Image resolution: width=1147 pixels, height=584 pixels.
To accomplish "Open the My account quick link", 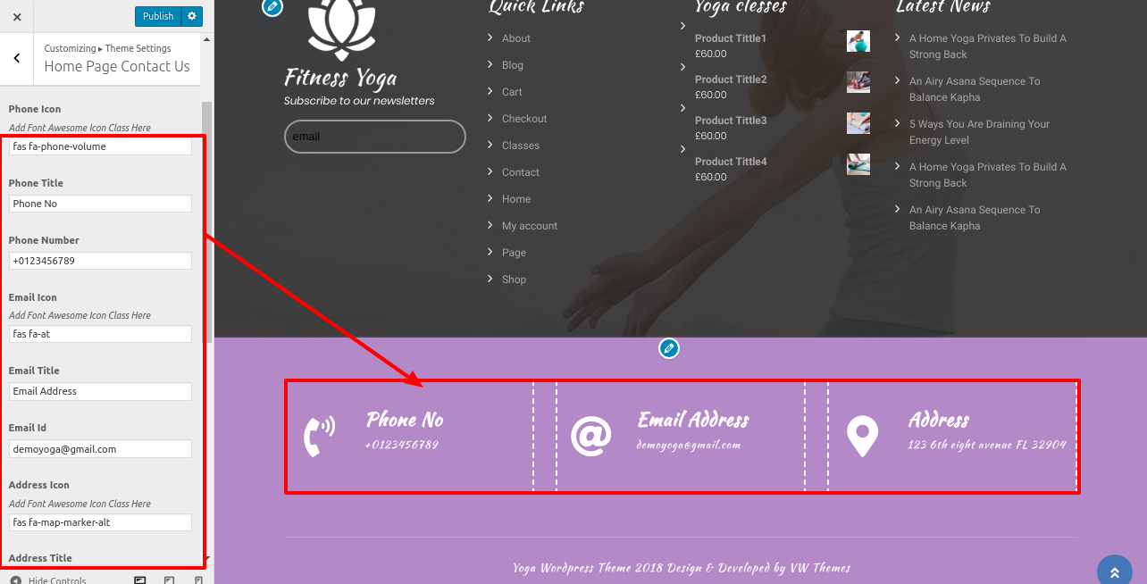I will point(530,226).
